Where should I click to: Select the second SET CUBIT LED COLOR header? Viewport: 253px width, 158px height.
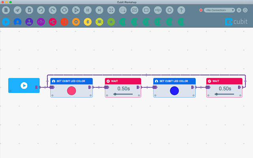tap(174, 81)
